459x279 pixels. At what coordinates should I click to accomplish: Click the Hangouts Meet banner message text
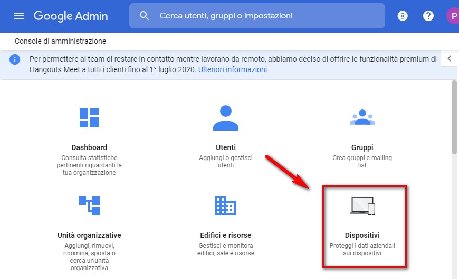233,64
